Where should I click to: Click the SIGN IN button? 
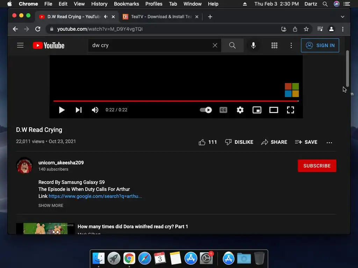pos(320,45)
